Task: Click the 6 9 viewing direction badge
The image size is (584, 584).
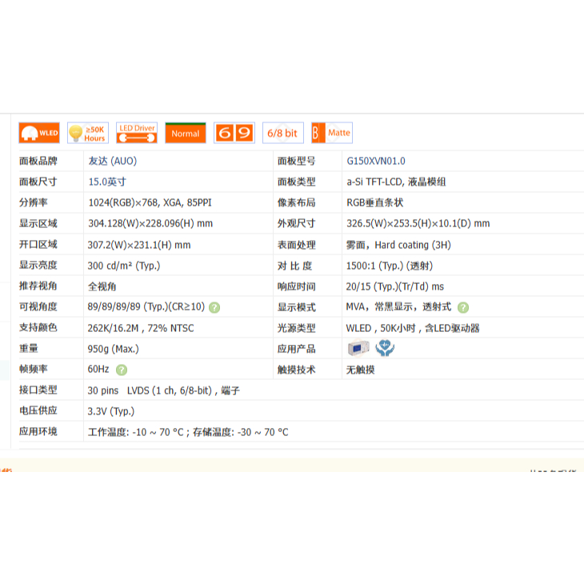Action: coord(234,133)
